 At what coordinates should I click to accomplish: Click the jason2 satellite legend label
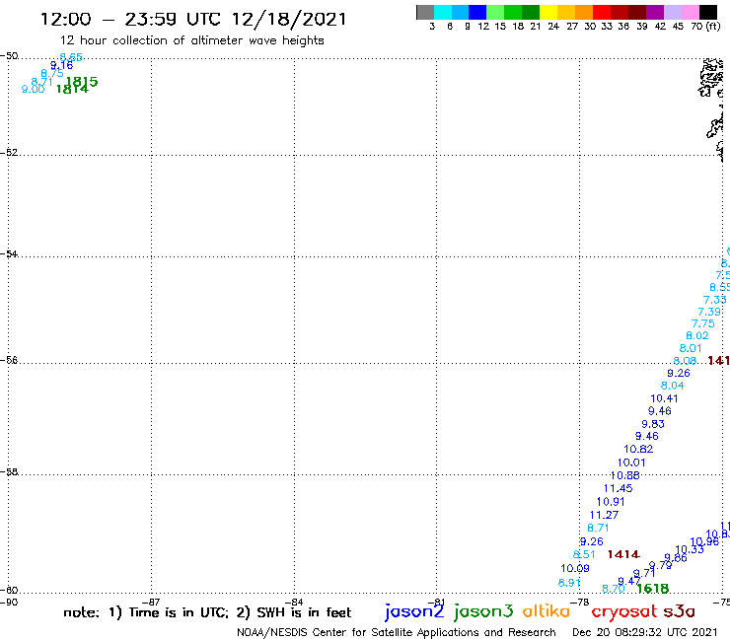pos(414,611)
